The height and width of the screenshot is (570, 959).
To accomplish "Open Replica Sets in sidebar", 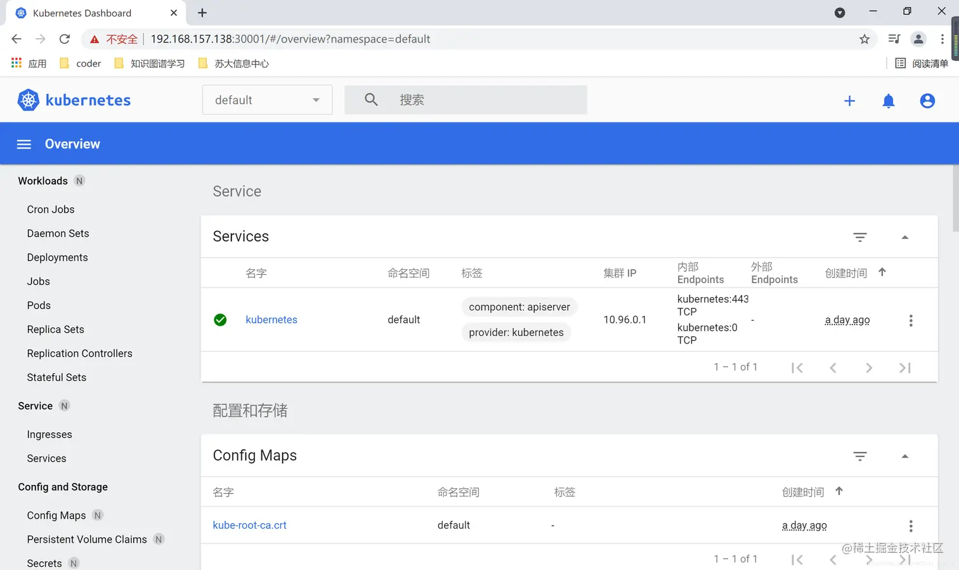I will coord(55,329).
